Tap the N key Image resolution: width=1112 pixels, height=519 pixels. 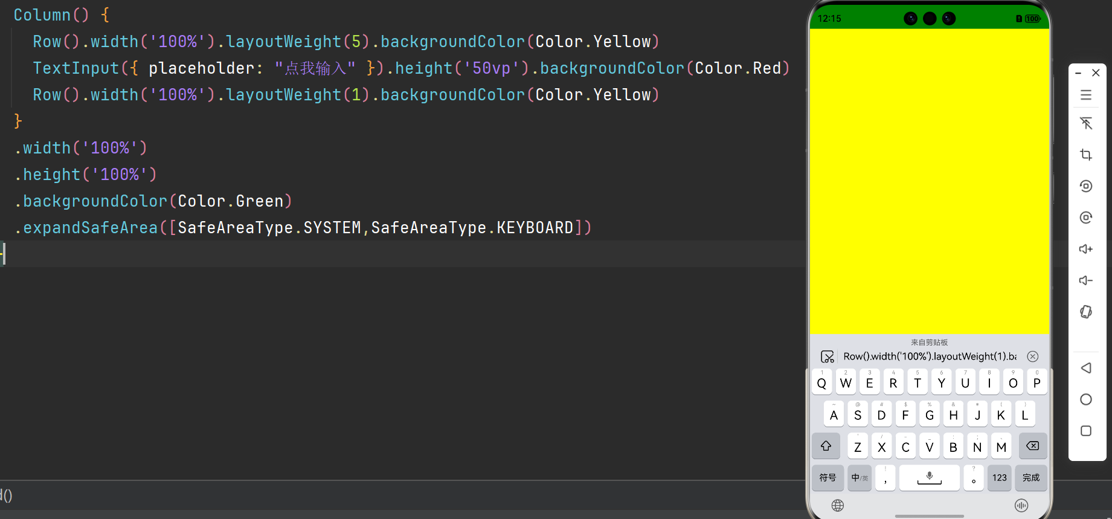(977, 446)
